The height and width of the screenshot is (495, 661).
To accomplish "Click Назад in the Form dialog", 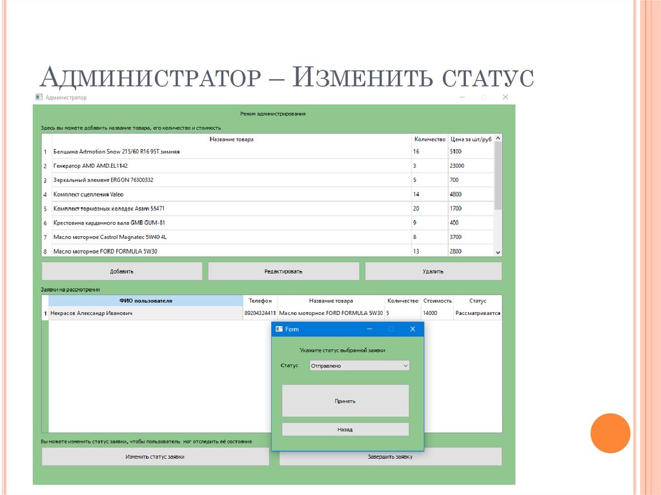I will coord(345,429).
